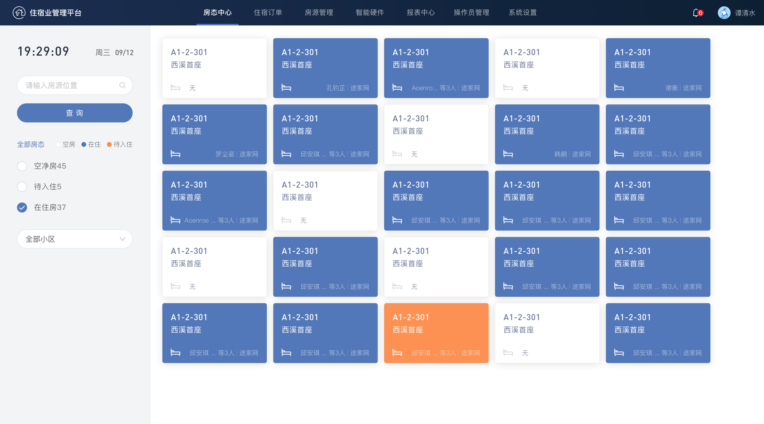Image resolution: width=764 pixels, height=424 pixels.
Task: Click bed icon on 谢衡 room card
Action: (x=619, y=88)
